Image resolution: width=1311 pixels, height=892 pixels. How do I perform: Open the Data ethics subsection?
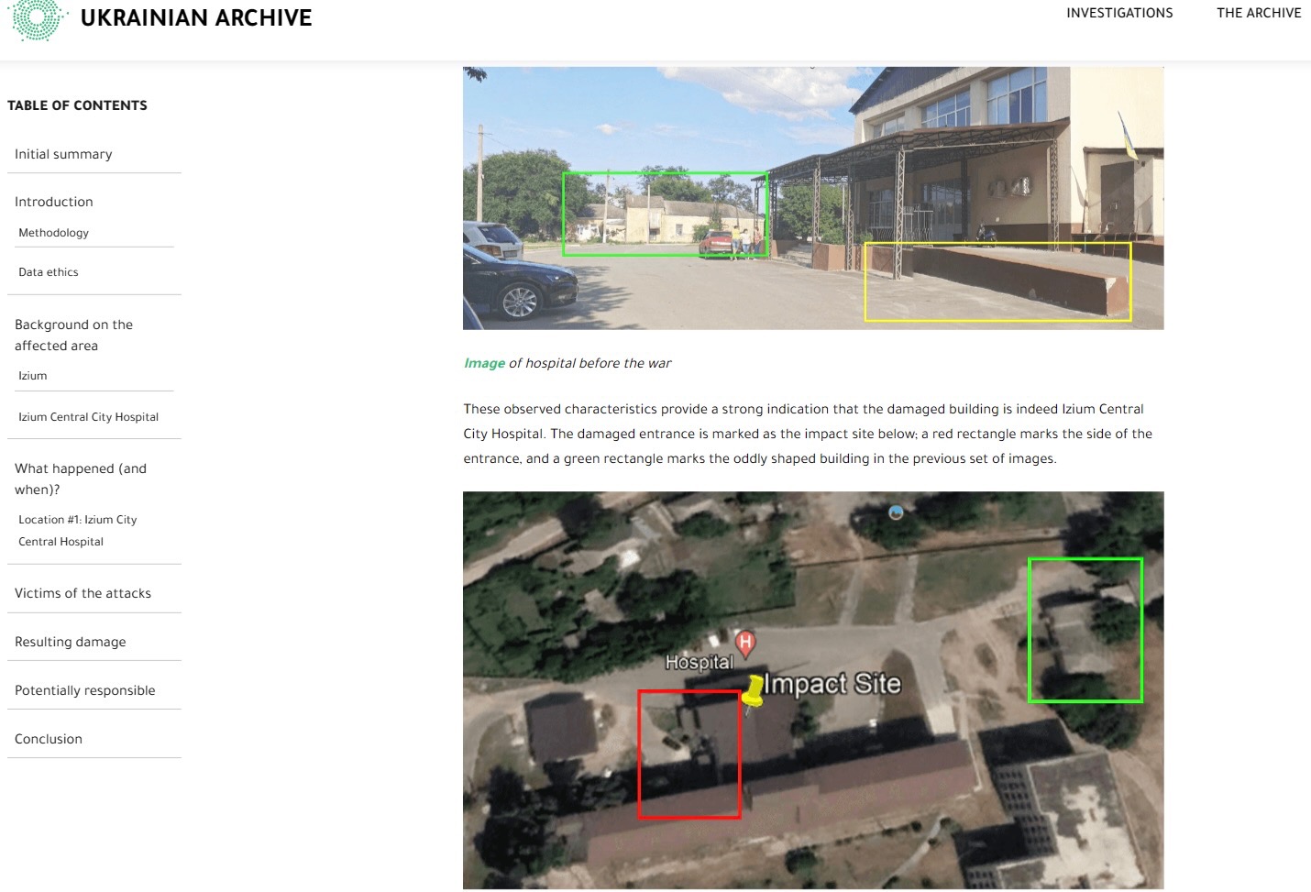(48, 272)
